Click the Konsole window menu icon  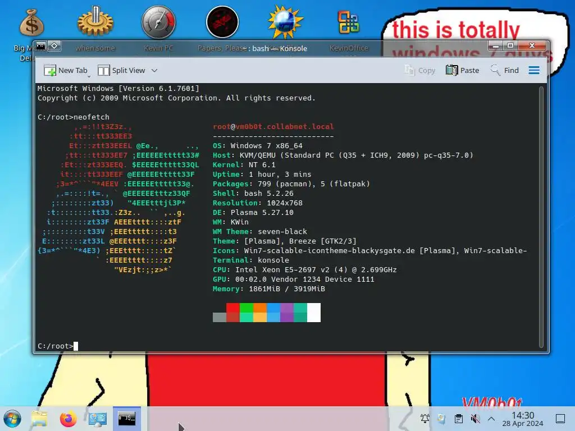(x=40, y=46)
